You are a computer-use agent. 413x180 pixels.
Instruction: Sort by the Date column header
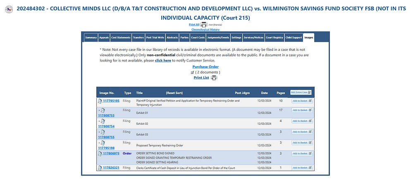[265, 93]
